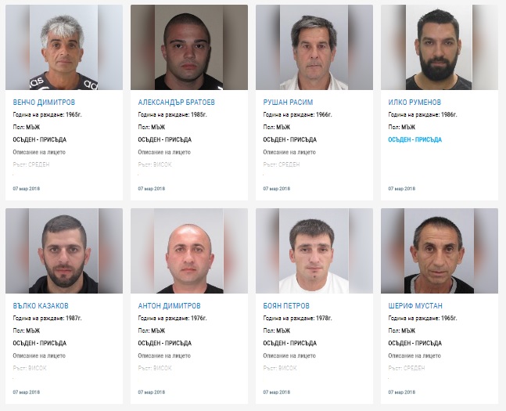This screenshot has height=411, width=506.
Task: Click the photo above АНТОН ДИМИТРОВ
Action: [x=189, y=251]
